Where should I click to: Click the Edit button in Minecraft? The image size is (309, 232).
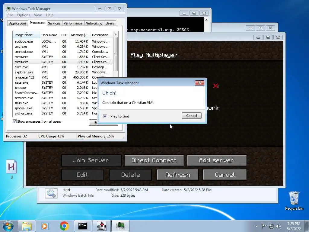(82, 175)
